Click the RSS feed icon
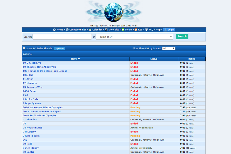The image size is (231, 154). tap(136, 30)
